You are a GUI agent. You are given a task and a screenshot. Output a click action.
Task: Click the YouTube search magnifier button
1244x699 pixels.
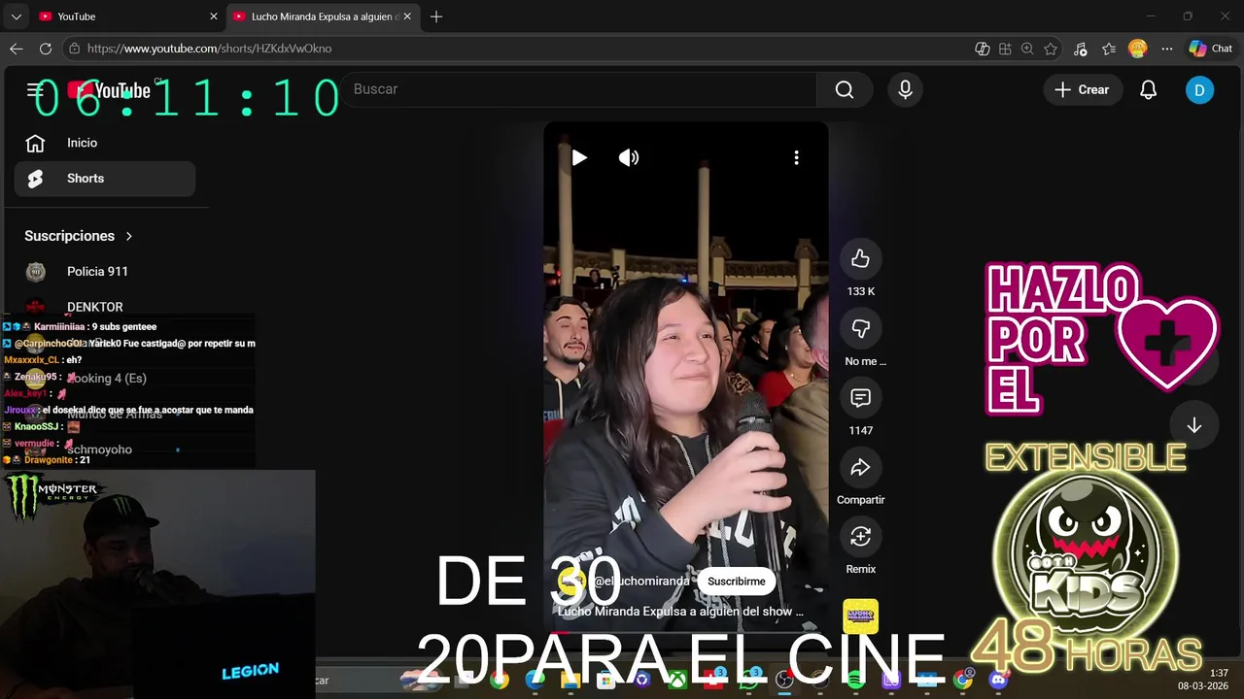845,89
